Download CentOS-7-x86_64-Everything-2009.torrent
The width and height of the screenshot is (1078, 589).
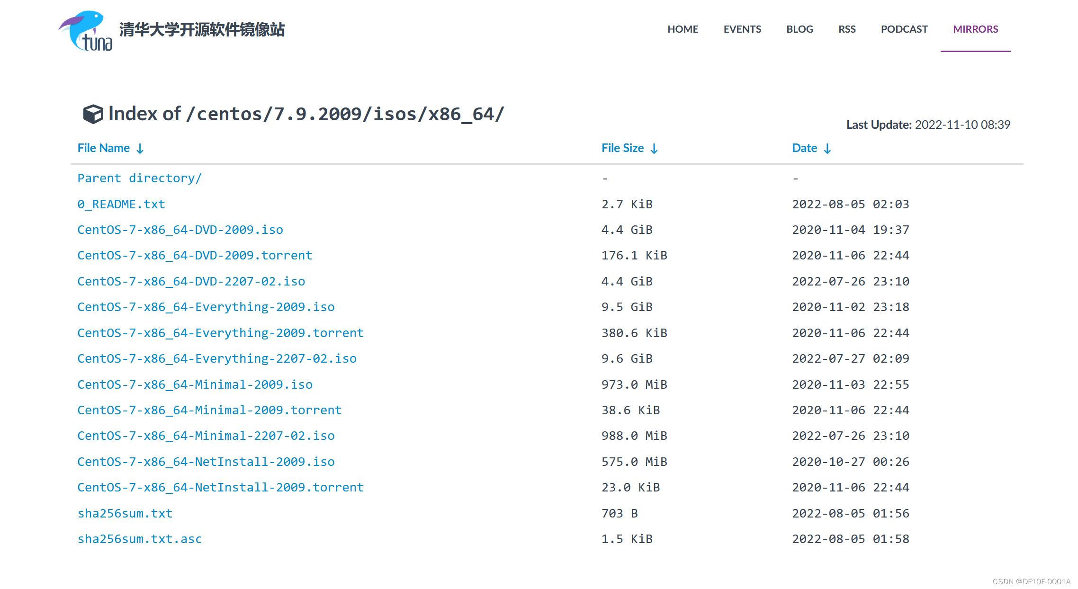pyautogui.click(x=221, y=333)
